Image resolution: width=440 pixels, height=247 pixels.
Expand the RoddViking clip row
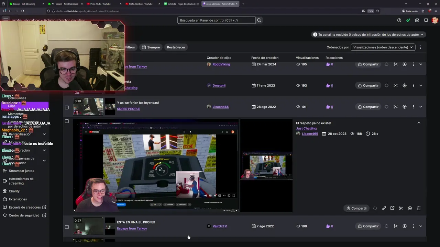click(x=421, y=64)
